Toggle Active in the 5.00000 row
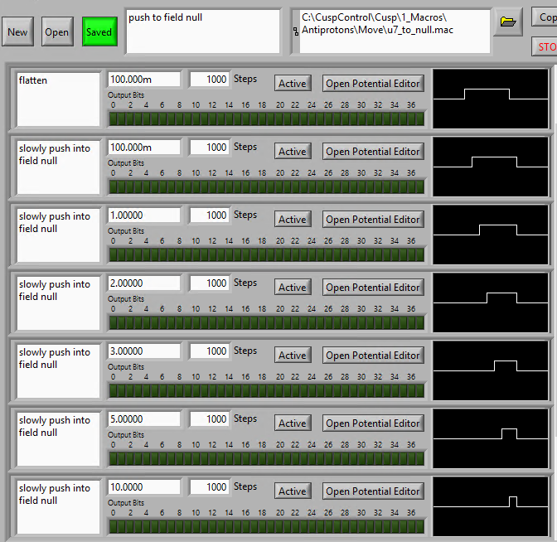The width and height of the screenshot is (557, 542). (x=293, y=423)
